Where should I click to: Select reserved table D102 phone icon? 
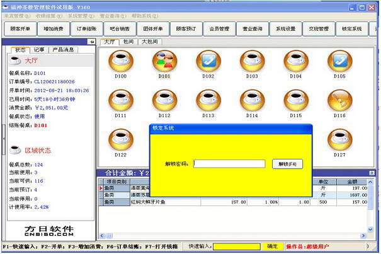coord(208,61)
